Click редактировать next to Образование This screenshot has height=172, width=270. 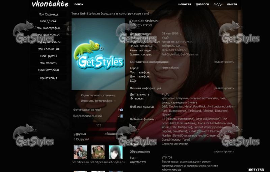224,151
